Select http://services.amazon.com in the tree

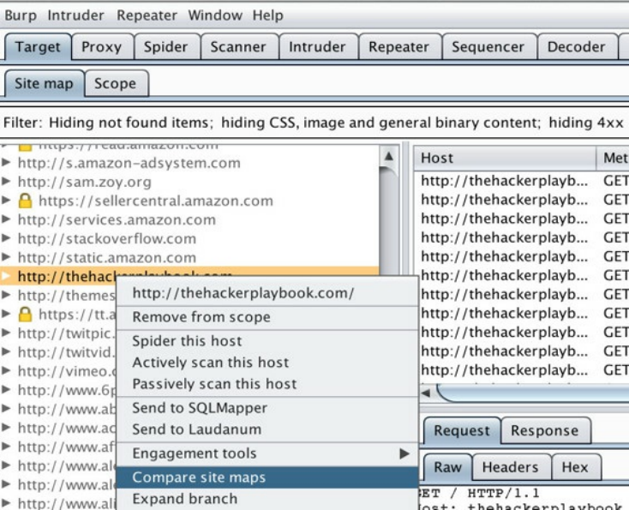pyautogui.click(x=117, y=220)
